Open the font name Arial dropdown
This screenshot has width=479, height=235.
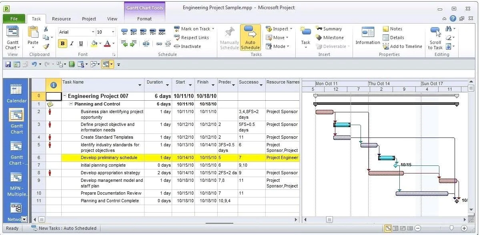[x=93, y=32]
